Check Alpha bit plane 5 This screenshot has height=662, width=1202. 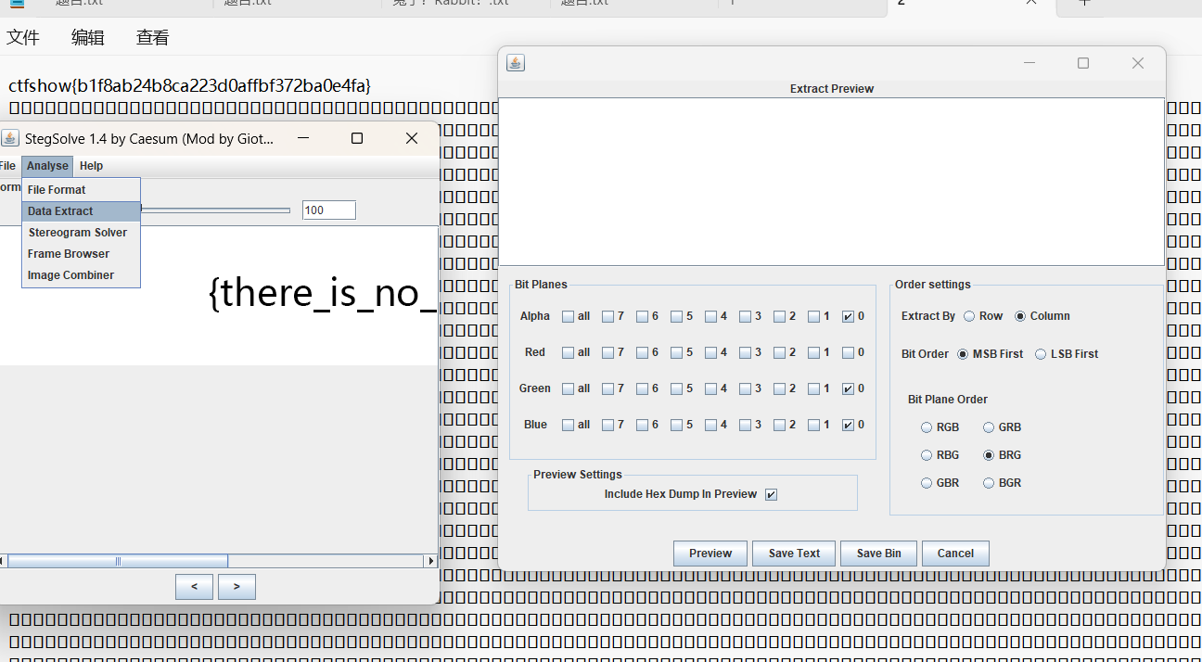coord(677,317)
